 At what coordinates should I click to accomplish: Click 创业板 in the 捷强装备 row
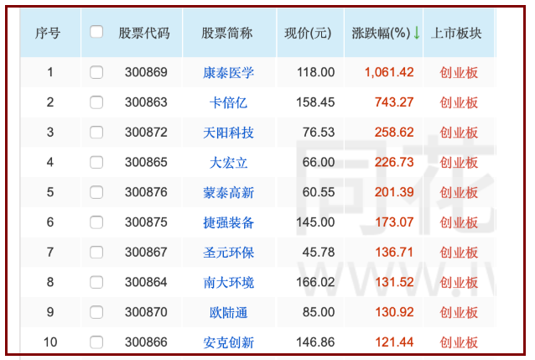click(x=459, y=222)
